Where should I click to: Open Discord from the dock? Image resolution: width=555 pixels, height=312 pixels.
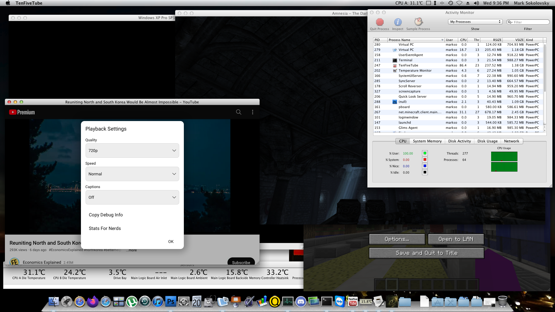(x=301, y=302)
